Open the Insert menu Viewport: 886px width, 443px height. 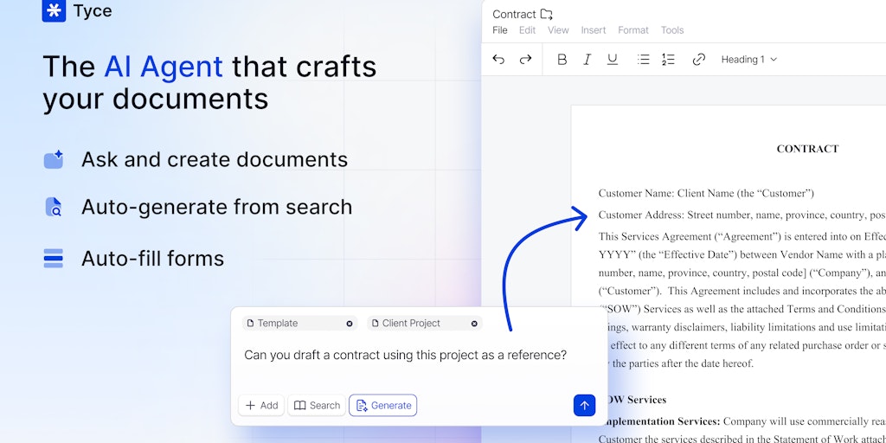pyautogui.click(x=594, y=30)
